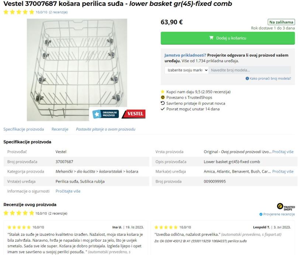Click the star rating under product title

(18, 12)
